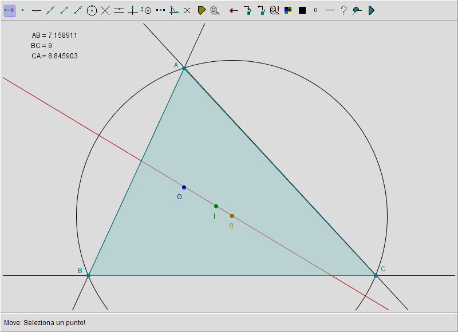Select vertex point C of the triangle
Viewport: 458px width, 332px height.
point(376,275)
